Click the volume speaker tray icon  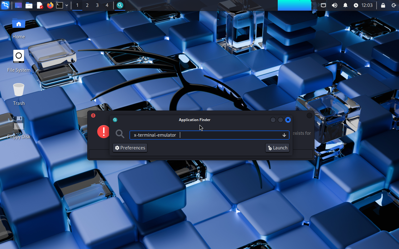[334, 5]
